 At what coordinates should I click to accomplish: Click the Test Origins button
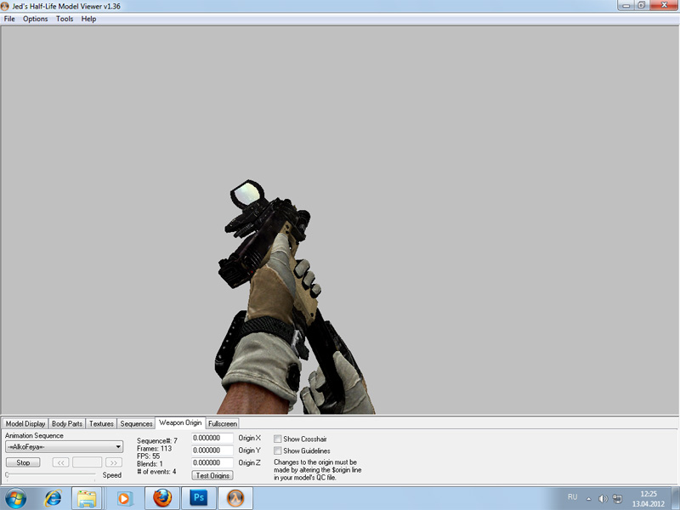click(x=212, y=475)
